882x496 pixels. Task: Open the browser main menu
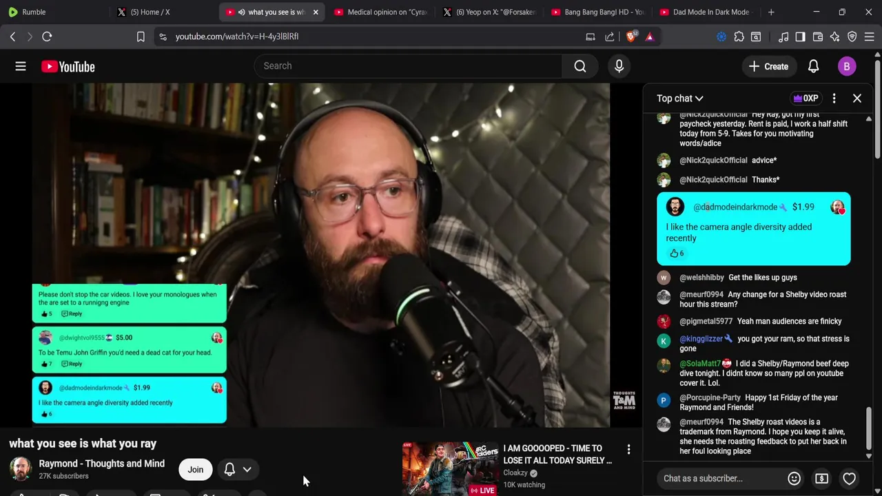pos(870,37)
